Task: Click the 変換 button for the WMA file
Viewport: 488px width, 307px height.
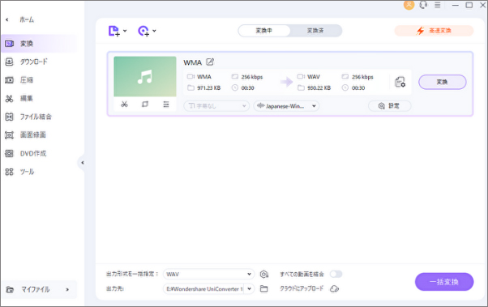Action: pyautogui.click(x=443, y=82)
